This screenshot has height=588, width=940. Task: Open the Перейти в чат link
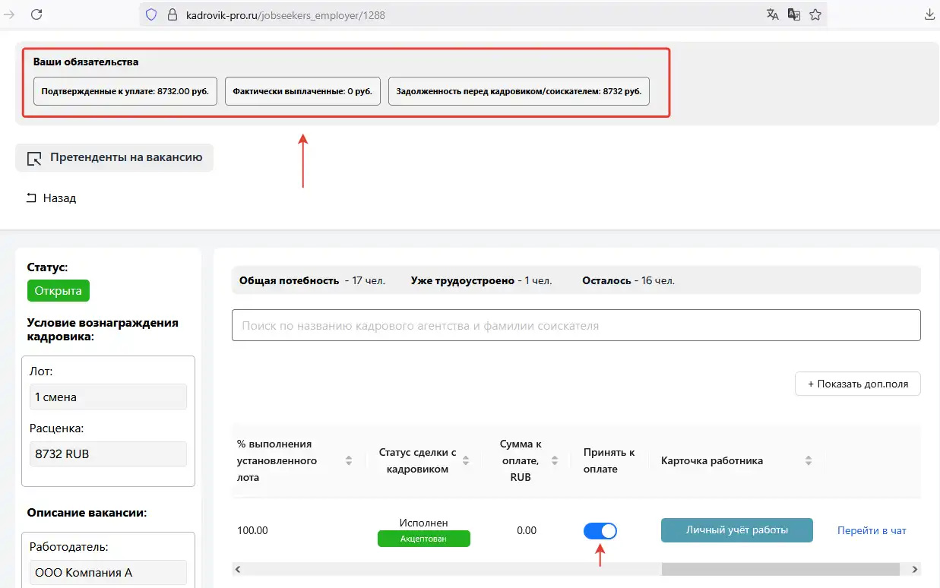pyautogui.click(x=872, y=530)
